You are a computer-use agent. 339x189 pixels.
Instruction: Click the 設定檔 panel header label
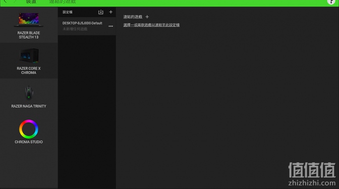68,12
